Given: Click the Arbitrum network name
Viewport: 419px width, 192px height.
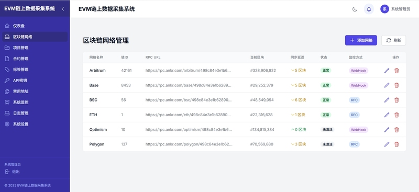Looking at the screenshot, I should pyautogui.click(x=97, y=71).
